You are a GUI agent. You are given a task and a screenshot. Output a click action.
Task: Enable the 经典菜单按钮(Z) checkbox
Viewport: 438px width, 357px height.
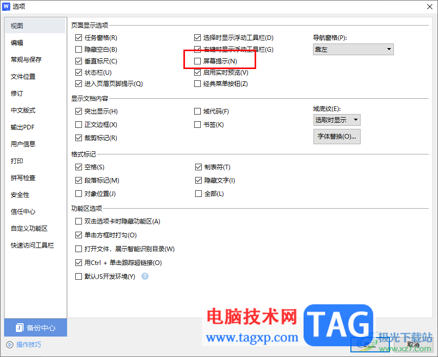[198, 84]
